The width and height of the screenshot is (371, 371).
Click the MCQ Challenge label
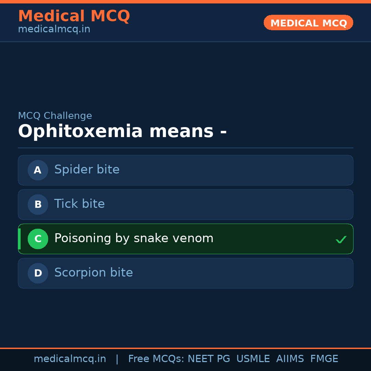tap(55, 116)
